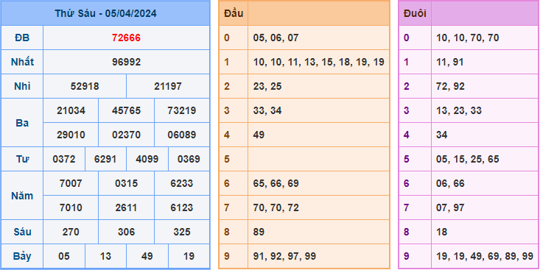Screen dimensions: 540x270
Task: Click the Đuôi column header
Action: (x=415, y=14)
